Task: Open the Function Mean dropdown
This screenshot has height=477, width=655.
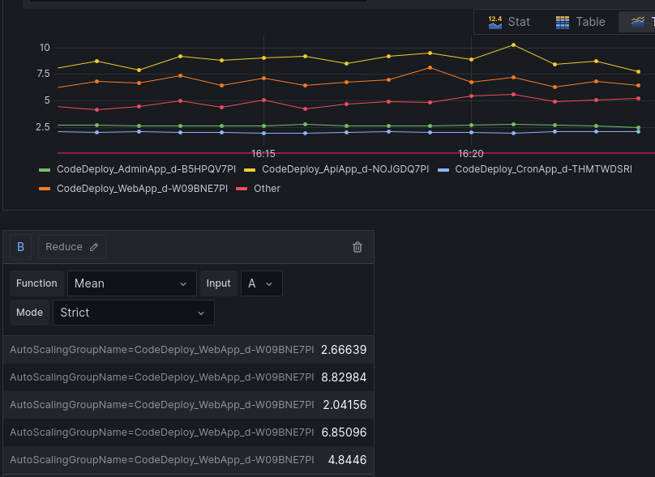Action: coord(131,283)
